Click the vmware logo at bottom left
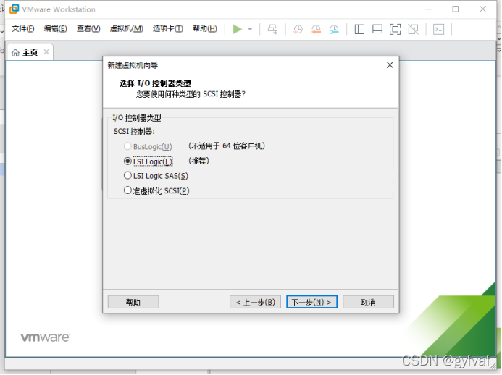Viewport: 502px width, 375px height. [45, 337]
